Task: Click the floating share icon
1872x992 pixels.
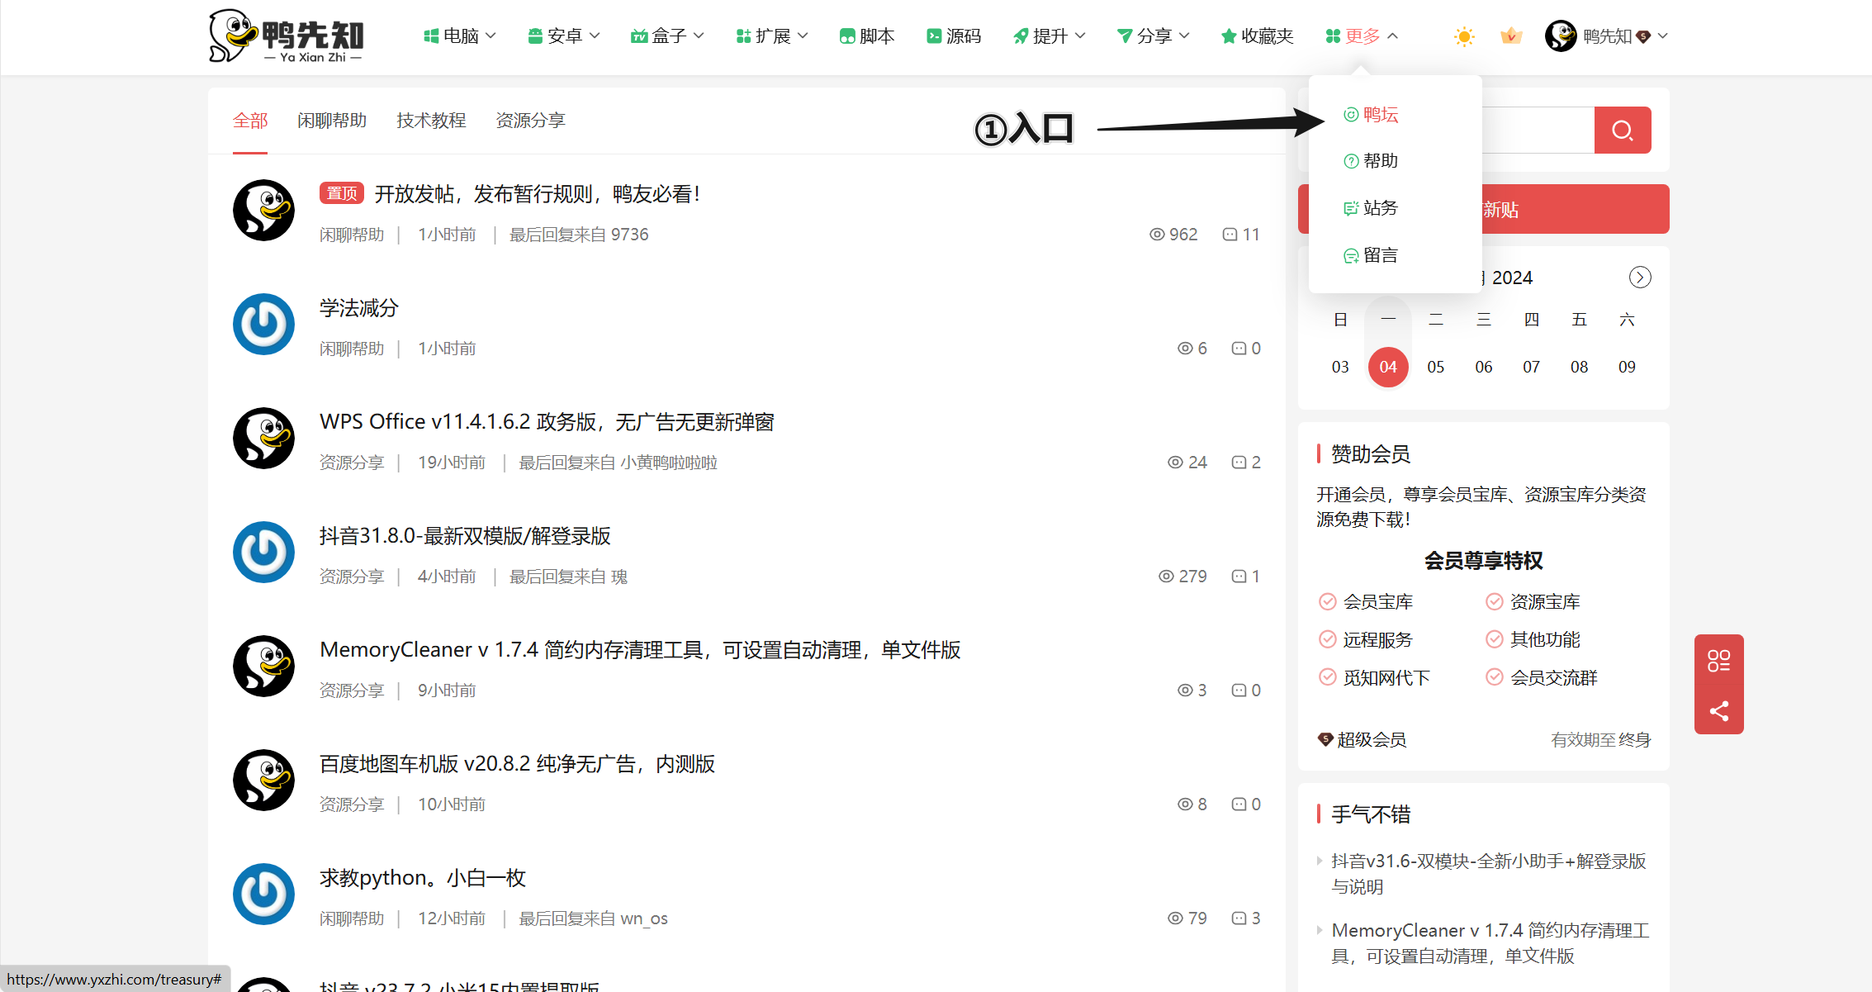Action: (x=1719, y=711)
